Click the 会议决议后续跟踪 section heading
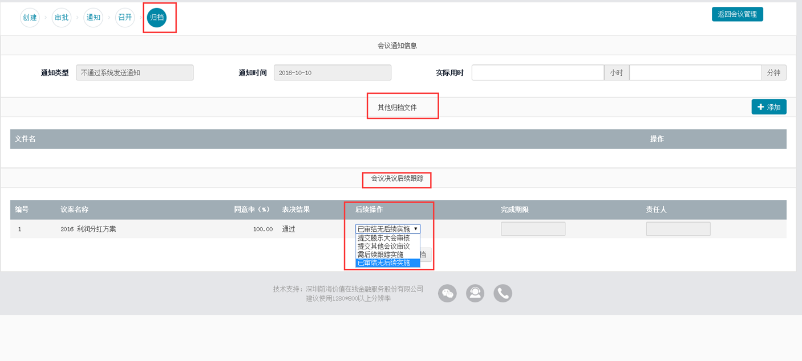The width and height of the screenshot is (802, 361). coord(398,178)
